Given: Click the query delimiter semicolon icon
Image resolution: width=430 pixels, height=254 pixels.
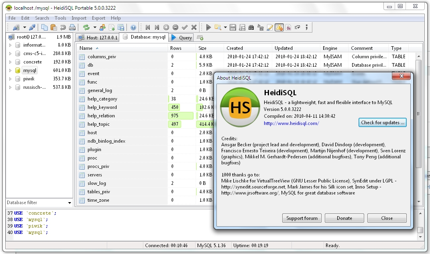Looking at the screenshot, I should coord(307,27).
